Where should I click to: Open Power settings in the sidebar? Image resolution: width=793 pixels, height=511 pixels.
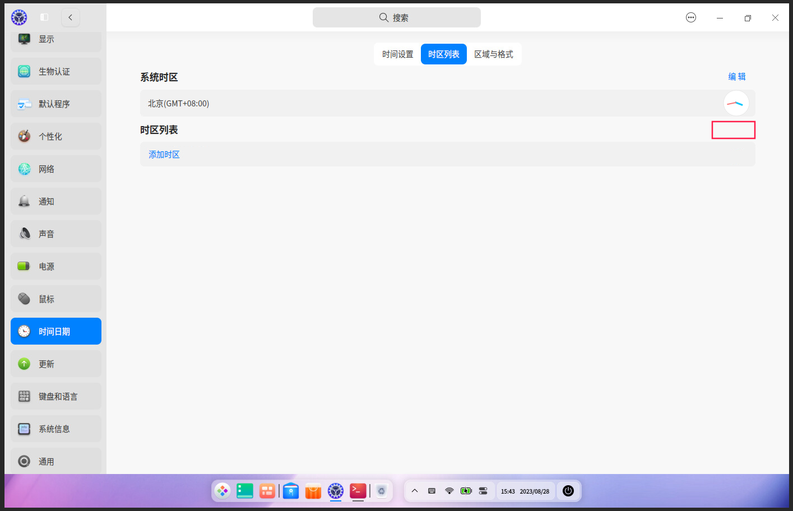click(47, 266)
